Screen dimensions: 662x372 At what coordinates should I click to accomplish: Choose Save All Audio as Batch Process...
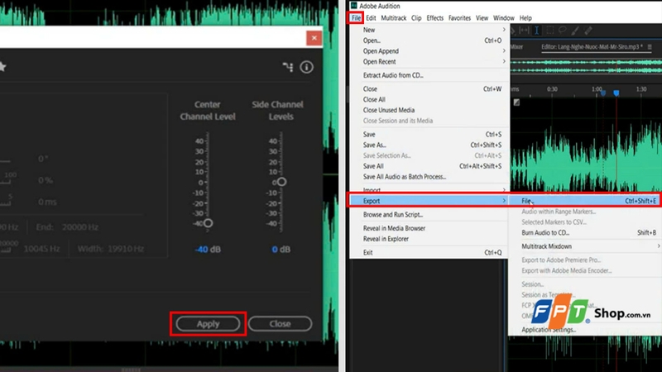(x=429, y=177)
